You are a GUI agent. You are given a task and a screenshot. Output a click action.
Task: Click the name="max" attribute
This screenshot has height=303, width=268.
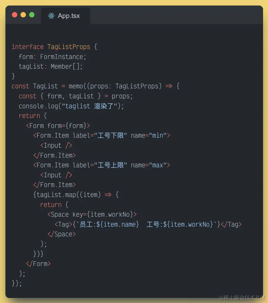(148, 165)
